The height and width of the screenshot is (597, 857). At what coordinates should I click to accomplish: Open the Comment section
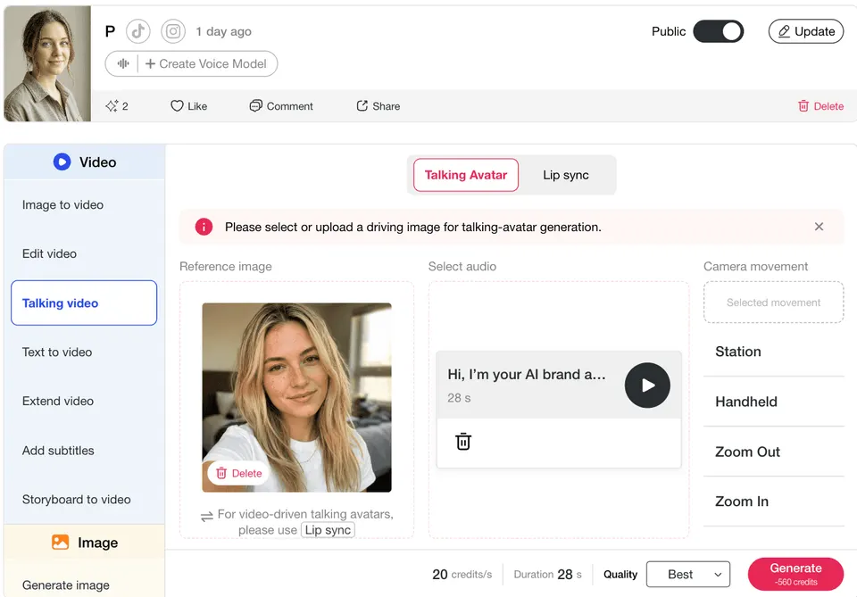point(281,106)
